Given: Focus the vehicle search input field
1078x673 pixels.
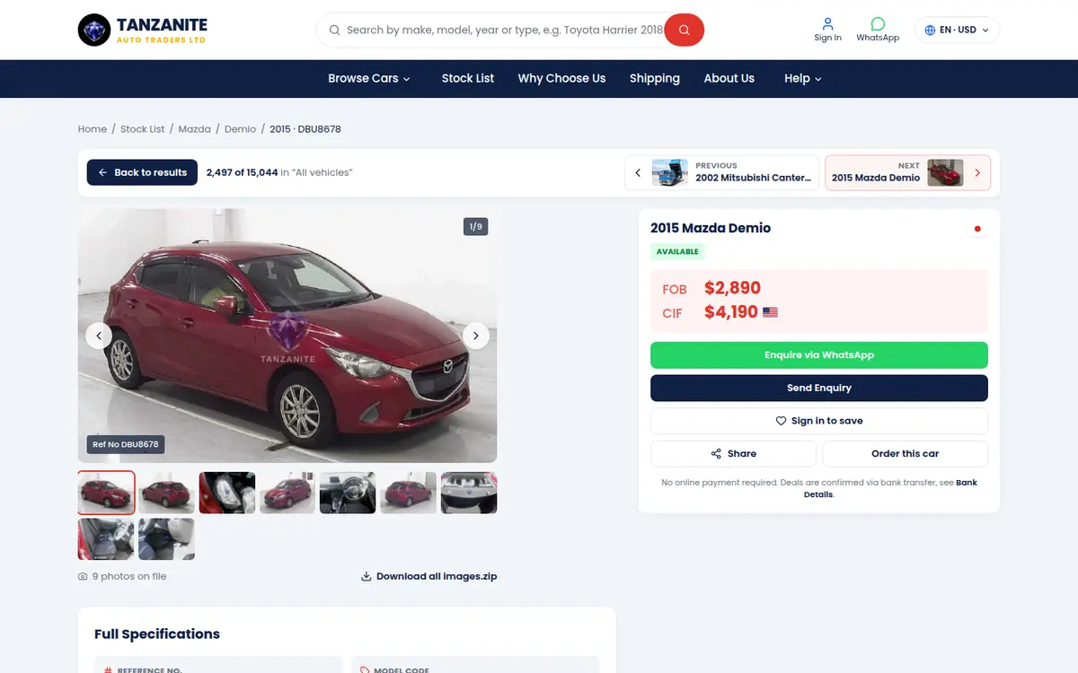Looking at the screenshot, I should coord(503,30).
